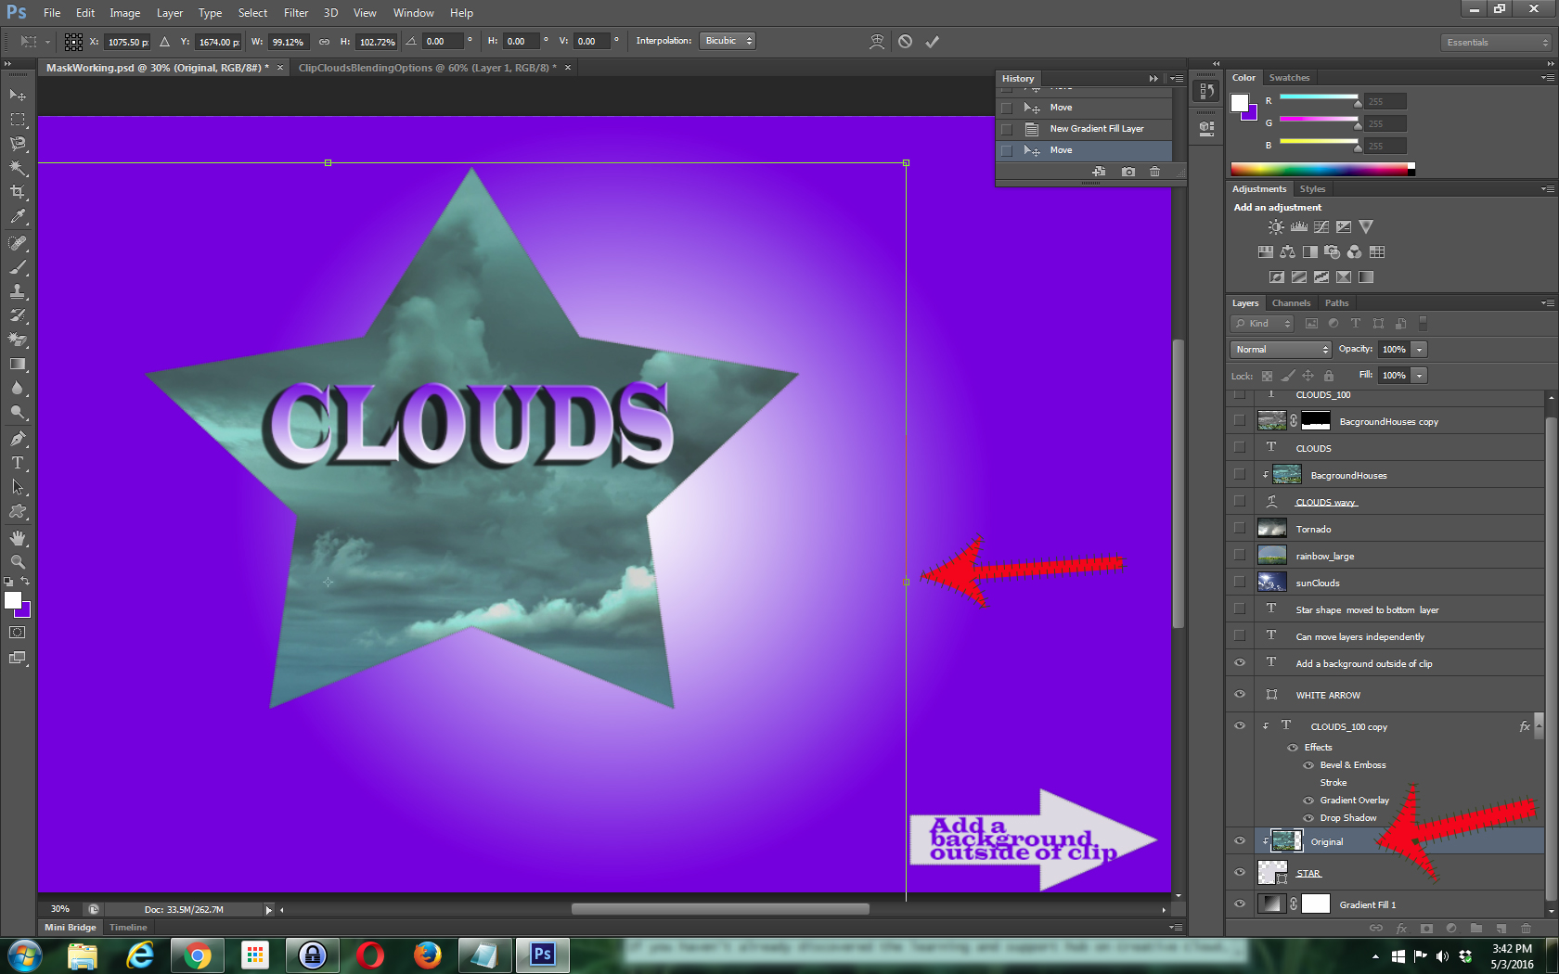Viewport: 1559px width, 974px height.
Task: Select the Zoom tool in toolbar
Action: 18,562
